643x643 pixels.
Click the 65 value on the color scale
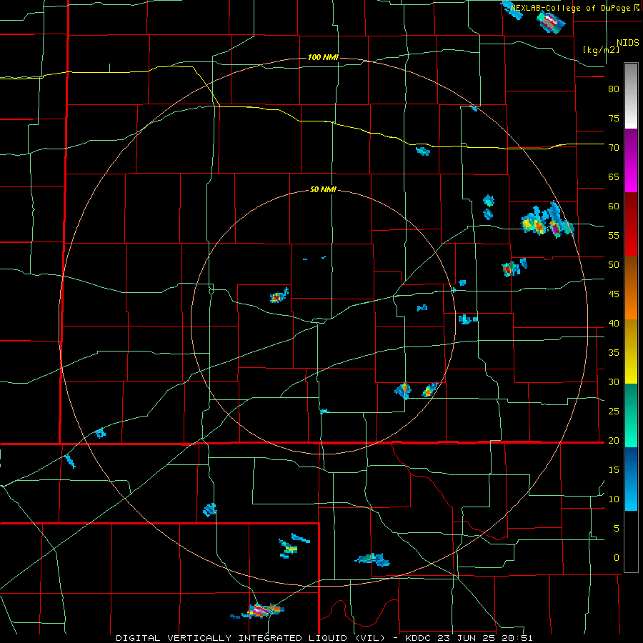[614, 176]
